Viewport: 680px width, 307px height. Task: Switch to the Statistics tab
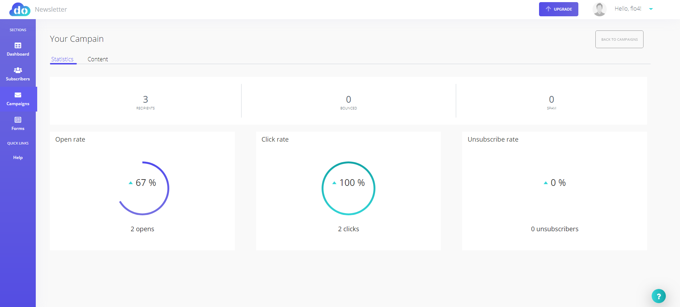62,59
